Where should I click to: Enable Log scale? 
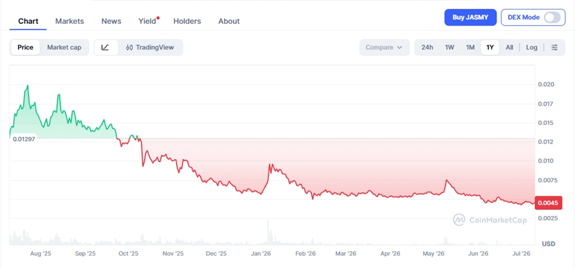pos(532,48)
